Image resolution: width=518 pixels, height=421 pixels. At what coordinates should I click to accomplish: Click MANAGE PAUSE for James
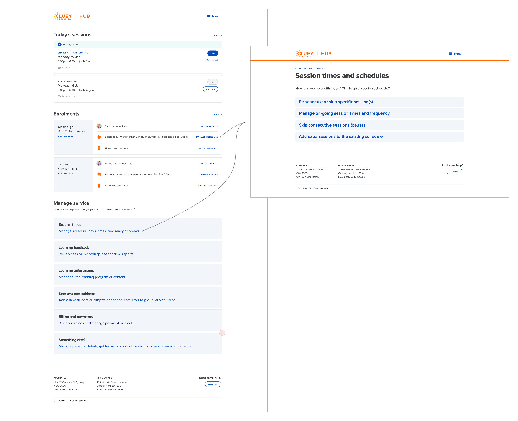point(209,175)
